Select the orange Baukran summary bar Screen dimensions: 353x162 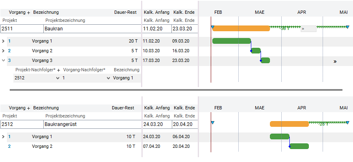point(241,28)
